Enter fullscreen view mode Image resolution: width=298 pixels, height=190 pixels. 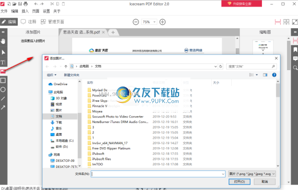tap(295, 22)
